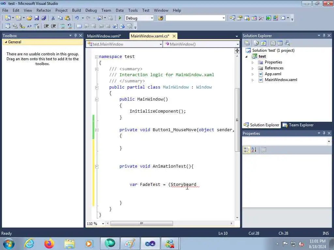Click the Undo arrow icon
The width and height of the screenshot is (334, 250).
tap(77, 18)
